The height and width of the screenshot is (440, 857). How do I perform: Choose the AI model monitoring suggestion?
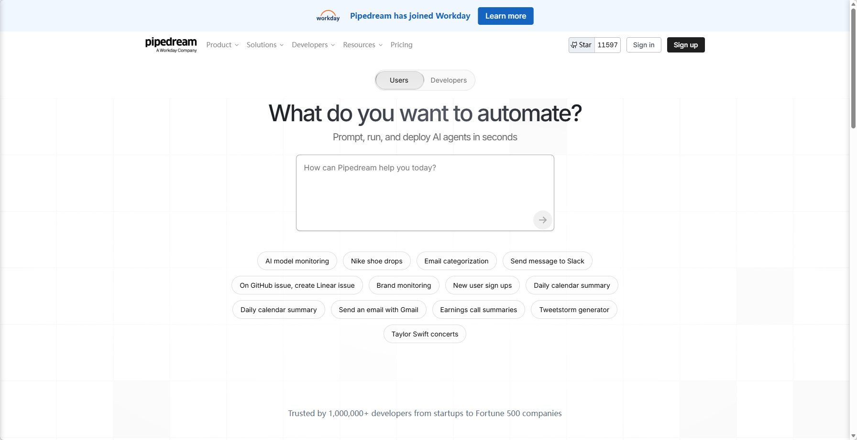[x=297, y=261]
